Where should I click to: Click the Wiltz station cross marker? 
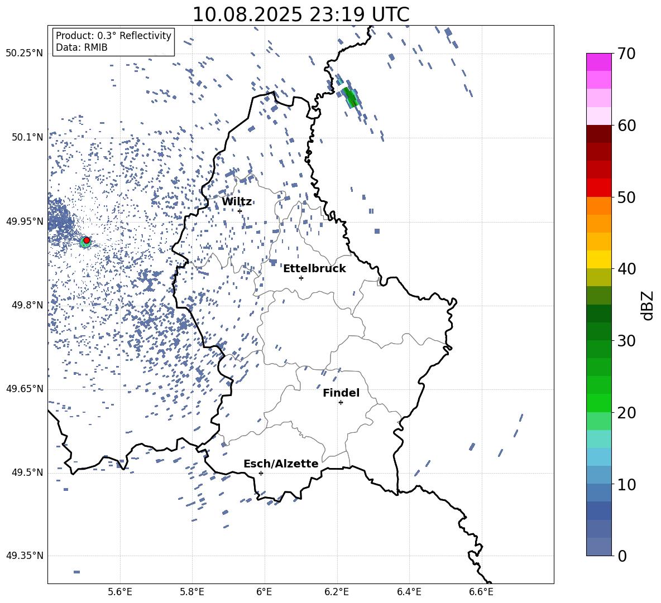click(x=240, y=211)
